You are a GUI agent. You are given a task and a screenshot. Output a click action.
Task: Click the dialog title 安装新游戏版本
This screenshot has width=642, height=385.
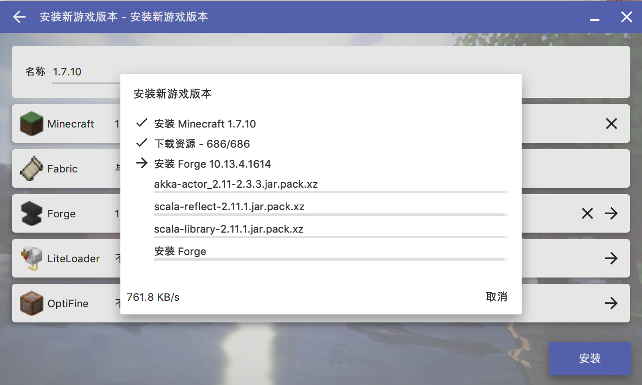point(173,94)
